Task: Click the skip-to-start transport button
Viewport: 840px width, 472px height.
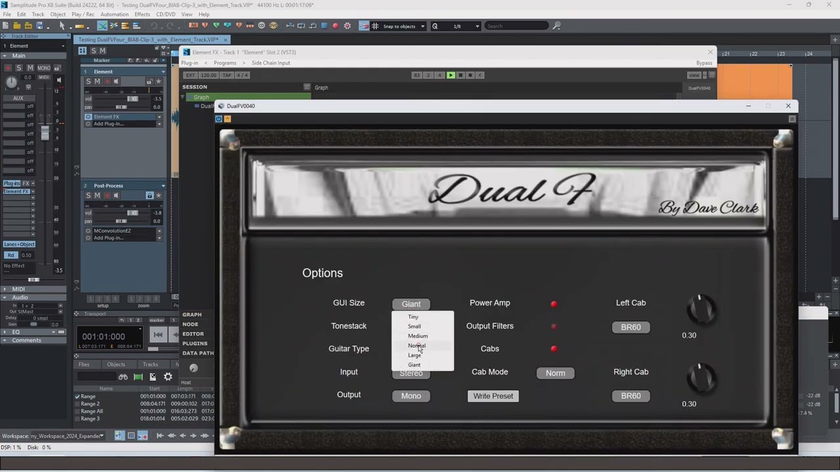Action: point(158,335)
